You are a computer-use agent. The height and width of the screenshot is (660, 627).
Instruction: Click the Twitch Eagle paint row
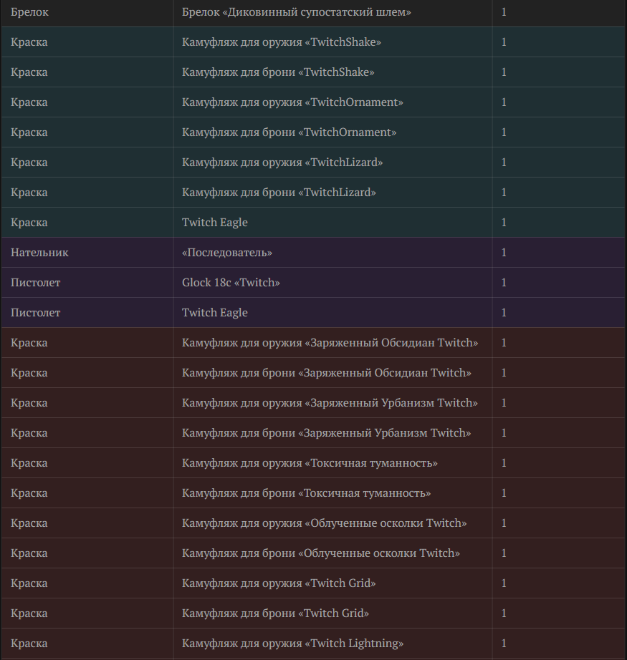(313, 222)
